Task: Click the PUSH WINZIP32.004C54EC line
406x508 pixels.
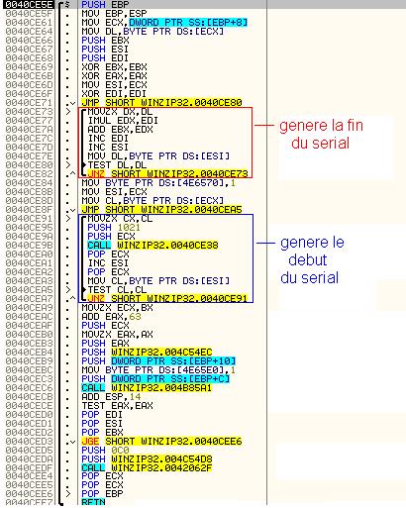Action: click(x=147, y=353)
